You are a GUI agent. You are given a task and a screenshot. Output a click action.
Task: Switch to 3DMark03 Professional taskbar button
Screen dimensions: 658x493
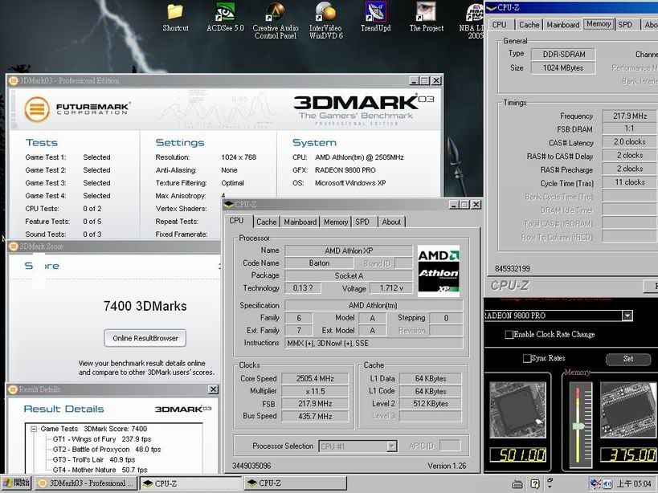(86, 483)
